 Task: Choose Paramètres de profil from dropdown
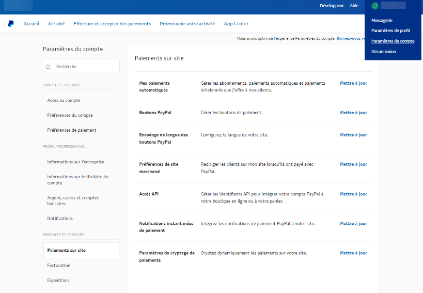390,30
